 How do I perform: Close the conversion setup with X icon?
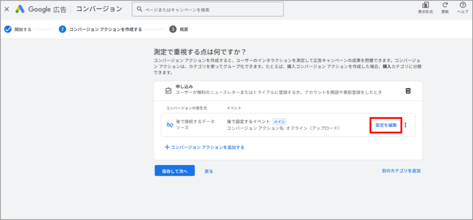pos(7,9)
